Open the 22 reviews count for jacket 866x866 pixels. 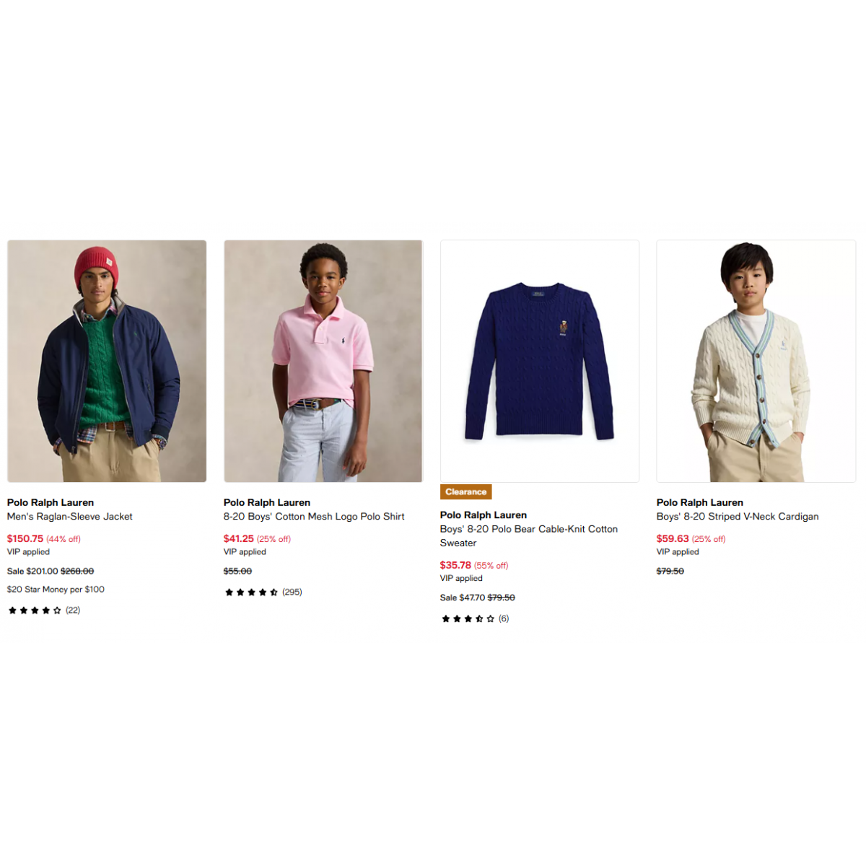point(73,611)
